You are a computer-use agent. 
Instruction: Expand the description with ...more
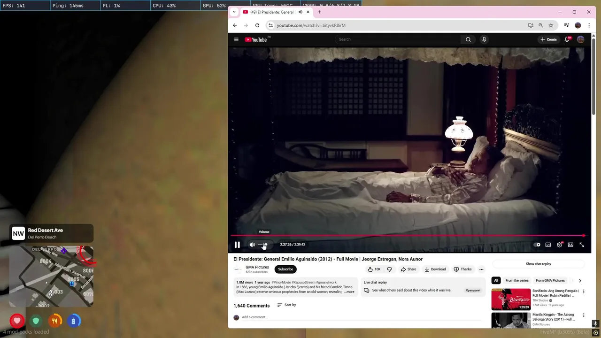click(x=349, y=292)
